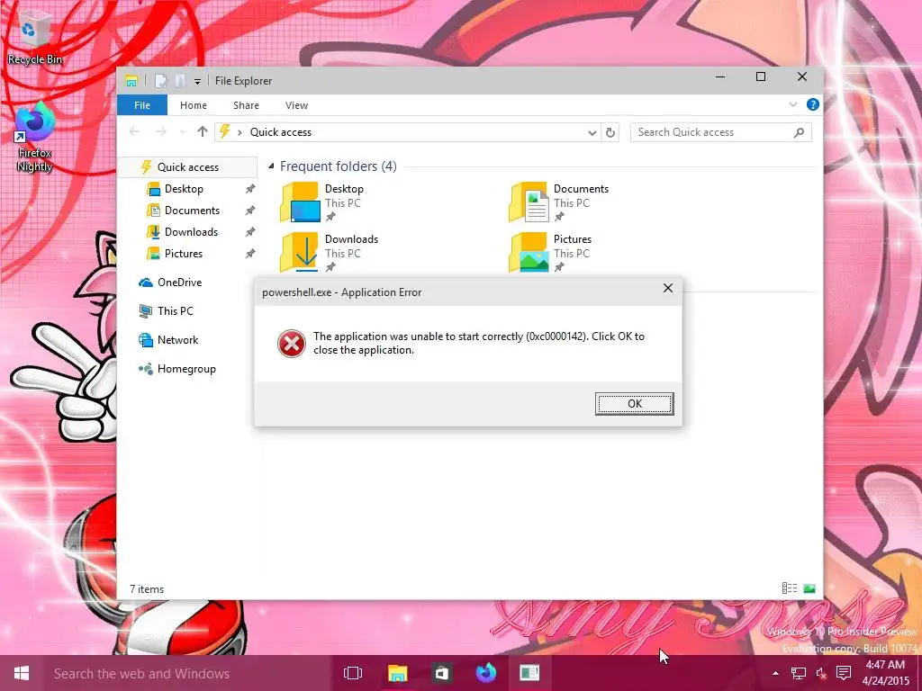Collapse the Frequent folders group
This screenshot has width=922, height=691.
pos(272,166)
